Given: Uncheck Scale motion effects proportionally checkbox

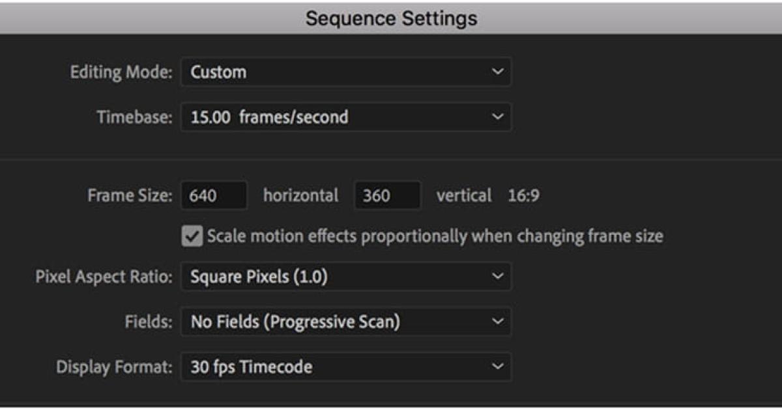Looking at the screenshot, I should (192, 236).
